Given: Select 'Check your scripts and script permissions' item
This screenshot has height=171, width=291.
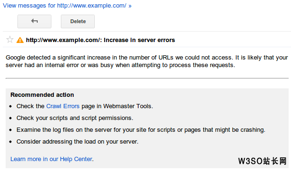Looking at the screenshot, I should [75, 118].
